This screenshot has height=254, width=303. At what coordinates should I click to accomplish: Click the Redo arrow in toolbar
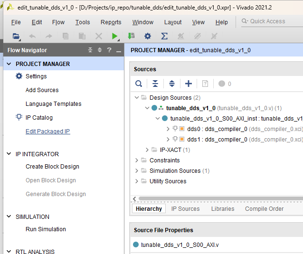[49, 36]
